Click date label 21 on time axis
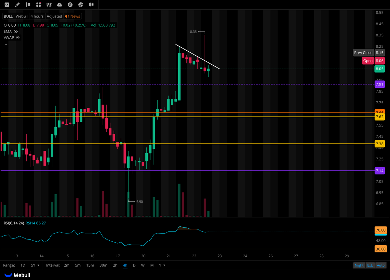The height and width of the screenshot is (280, 390). pos(168,256)
